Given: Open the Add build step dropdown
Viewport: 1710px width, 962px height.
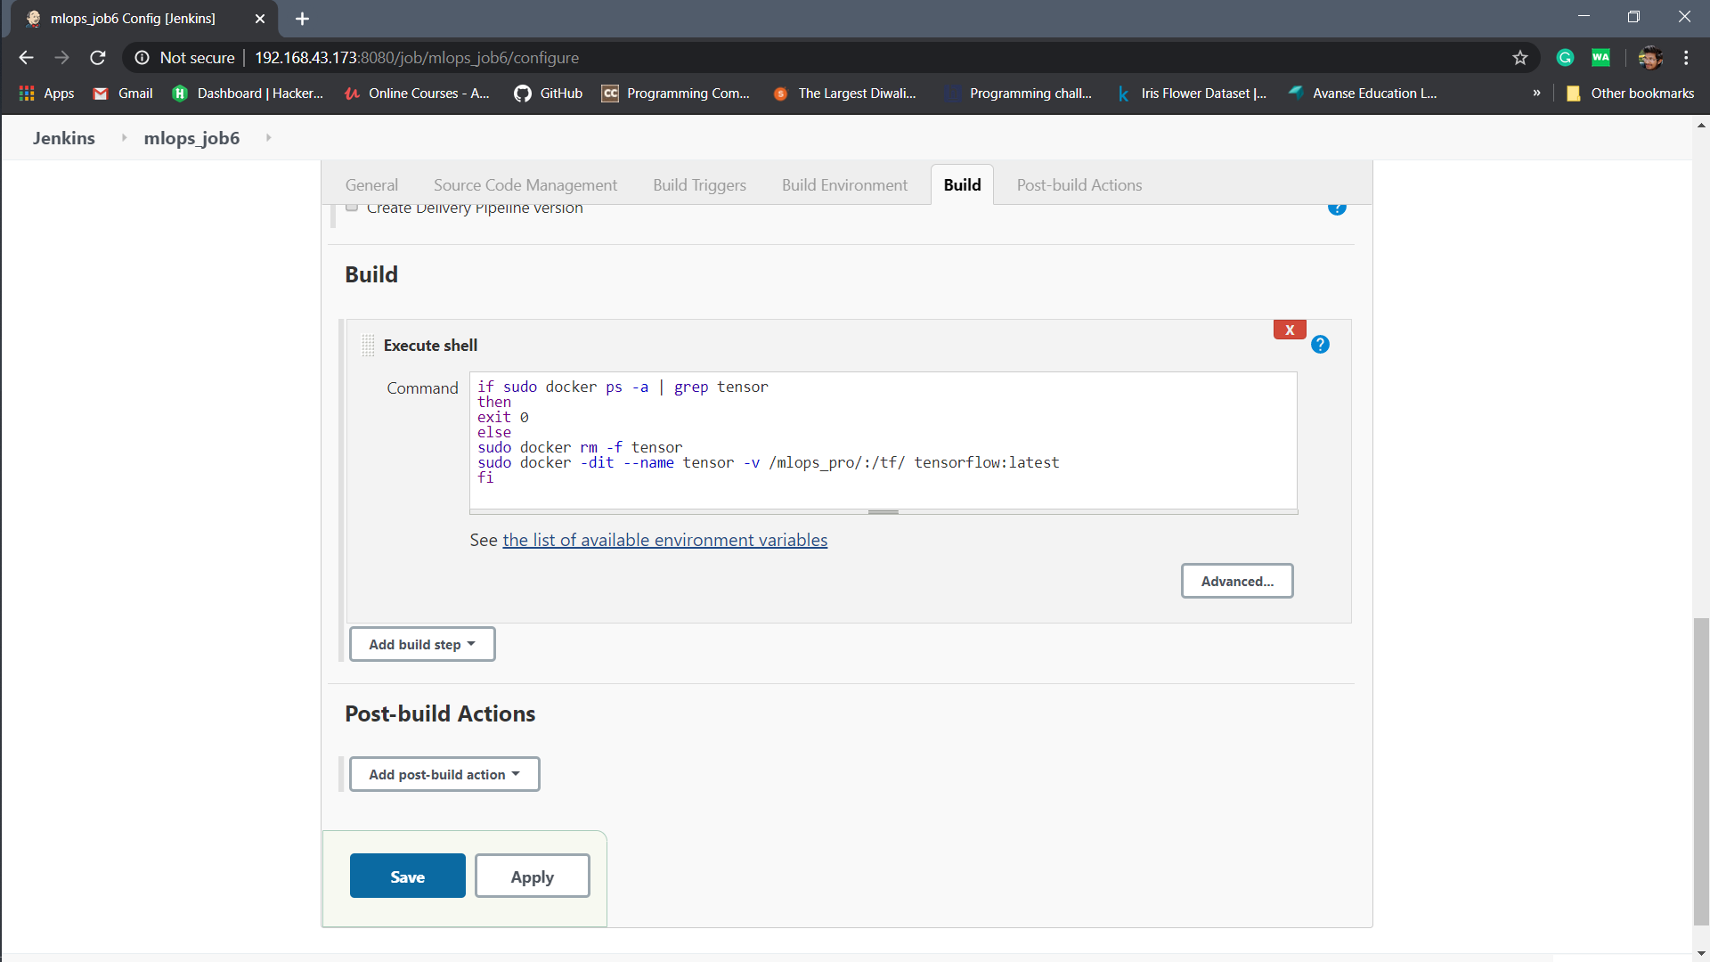Looking at the screenshot, I should (x=421, y=644).
